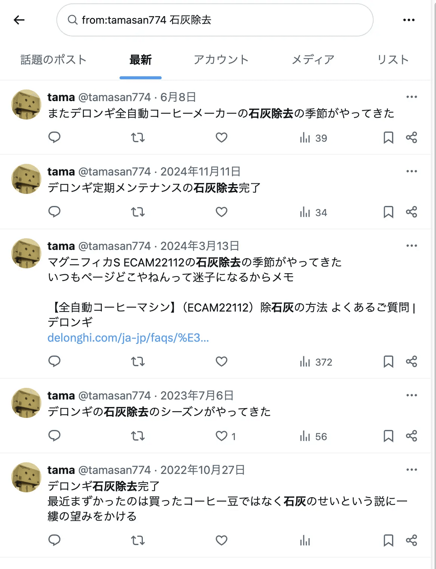Viewport: 436px width, 569px height.
Task: Open the delonghi.com FAQ link
Action: 128,338
